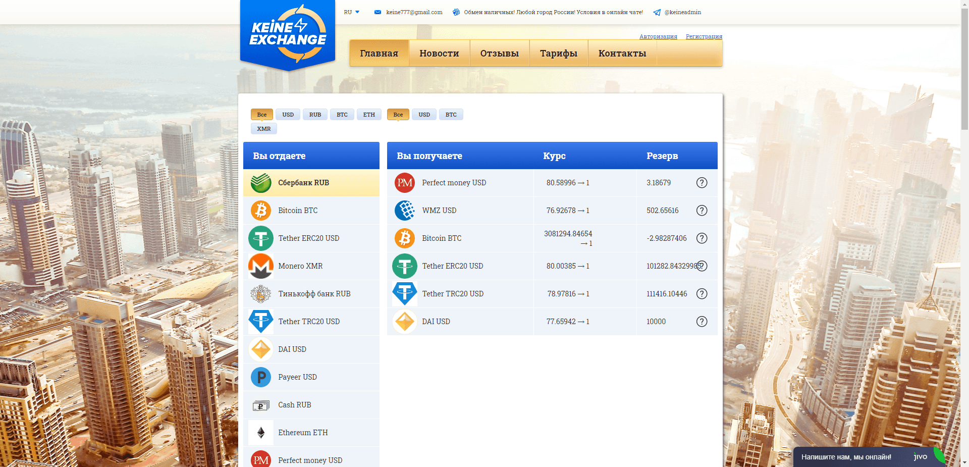Pick the Payeer USD icon
Viewport: 969px width, 467px height.
pyautogui.click(x=261, y=377)
